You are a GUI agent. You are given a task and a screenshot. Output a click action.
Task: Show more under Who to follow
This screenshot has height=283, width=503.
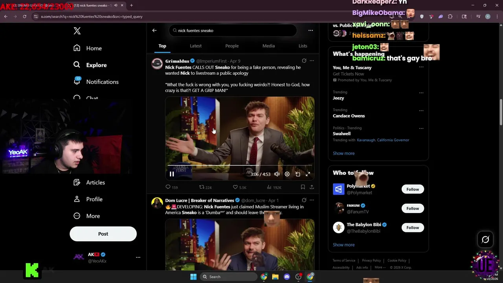(343, 244)
